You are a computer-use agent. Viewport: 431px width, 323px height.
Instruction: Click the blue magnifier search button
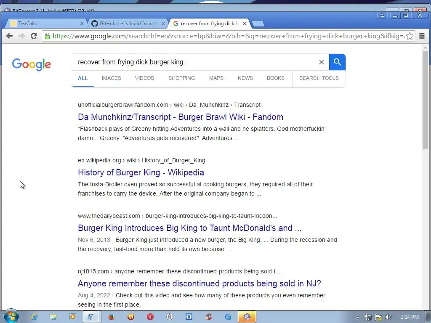[337, 62]
